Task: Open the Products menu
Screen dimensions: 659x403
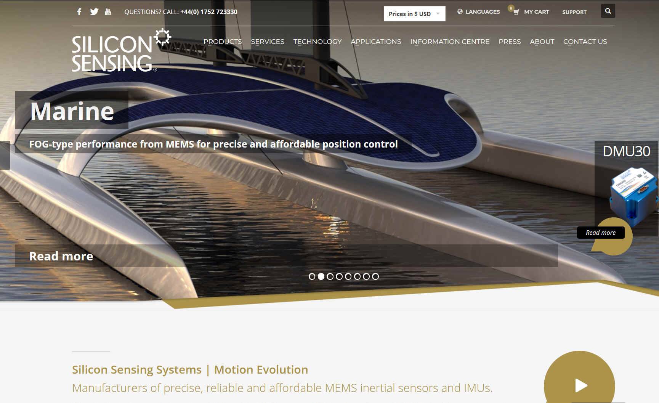Action: [x=223, y=42]
